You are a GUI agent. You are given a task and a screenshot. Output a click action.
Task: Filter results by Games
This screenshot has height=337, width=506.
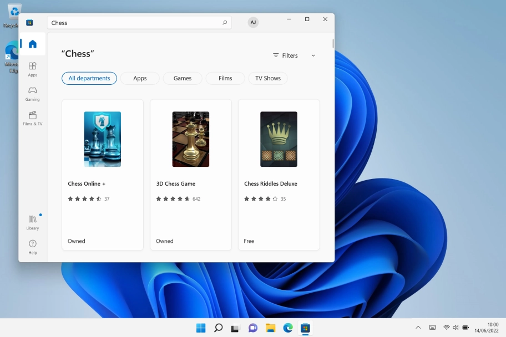183,78
